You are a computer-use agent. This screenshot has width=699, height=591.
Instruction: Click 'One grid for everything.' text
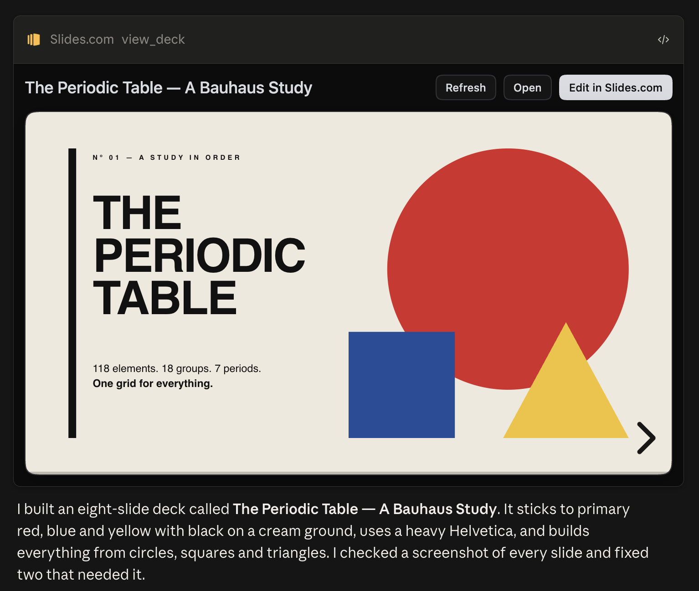tap(153, 383)
